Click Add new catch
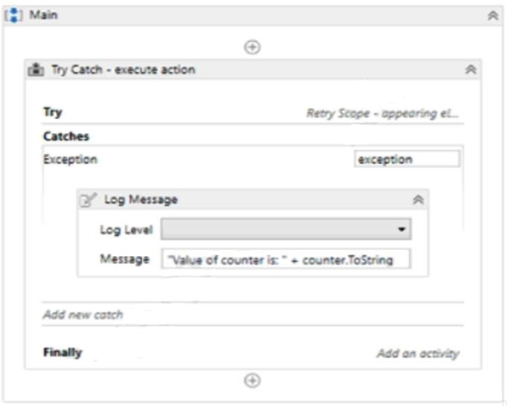Image resolution: width=510 pixels, height=407 pixels. (83, 315)
